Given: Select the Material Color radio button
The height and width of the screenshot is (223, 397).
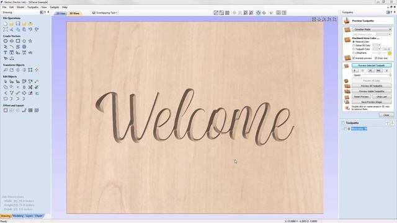Looking at the screenshot, I should [x=354, y=42].
